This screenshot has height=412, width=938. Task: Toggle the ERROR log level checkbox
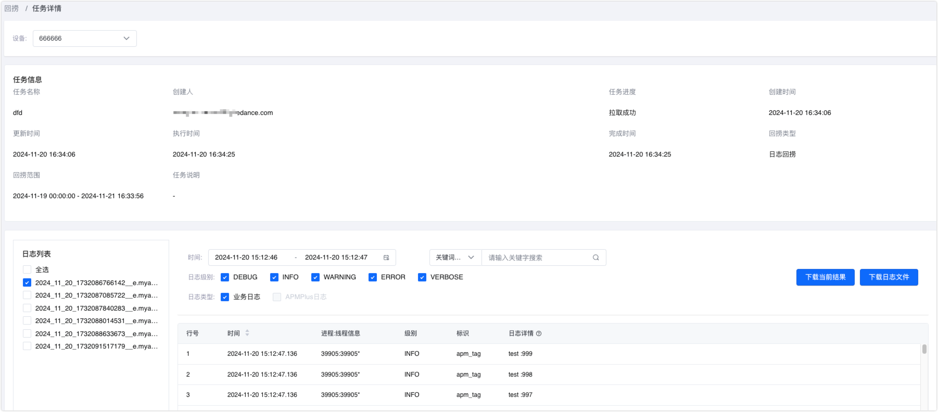tap(373, 277)
